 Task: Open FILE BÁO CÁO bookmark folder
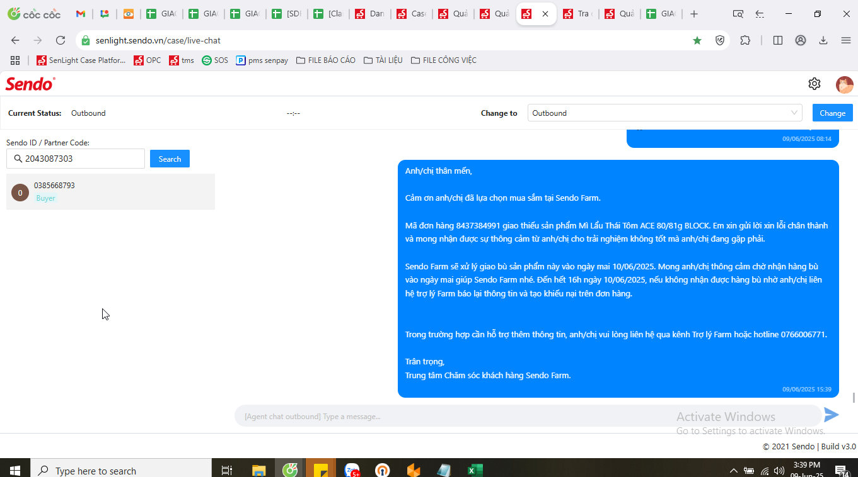pyautogui.click(x=326, y=60)
